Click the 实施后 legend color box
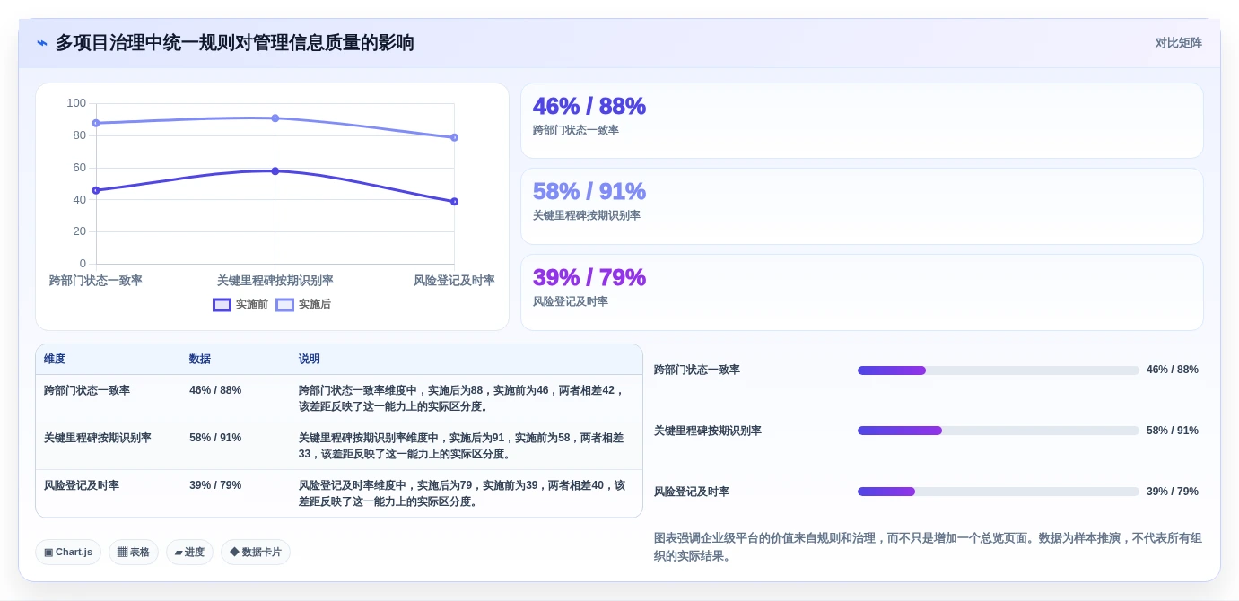The height and width of the screenshot is (601, 1239). point(284,305)
